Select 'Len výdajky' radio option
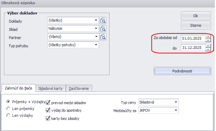216x131 pixels. (x=8, y=115)
